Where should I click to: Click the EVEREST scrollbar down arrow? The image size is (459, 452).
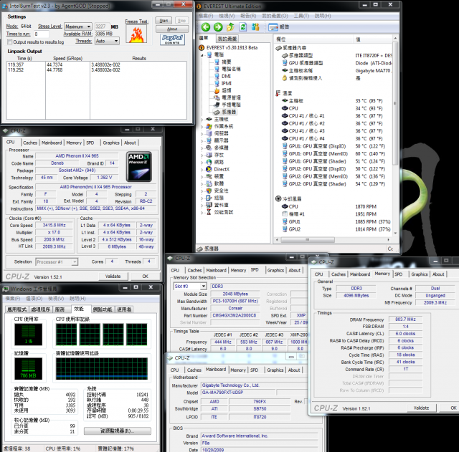(x=395, y=234)
